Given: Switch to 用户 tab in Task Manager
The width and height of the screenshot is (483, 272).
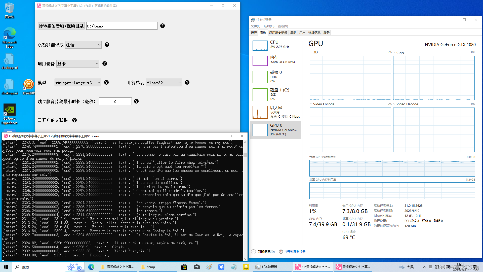Looking at the screenshot, I should [x=302, y=32].
